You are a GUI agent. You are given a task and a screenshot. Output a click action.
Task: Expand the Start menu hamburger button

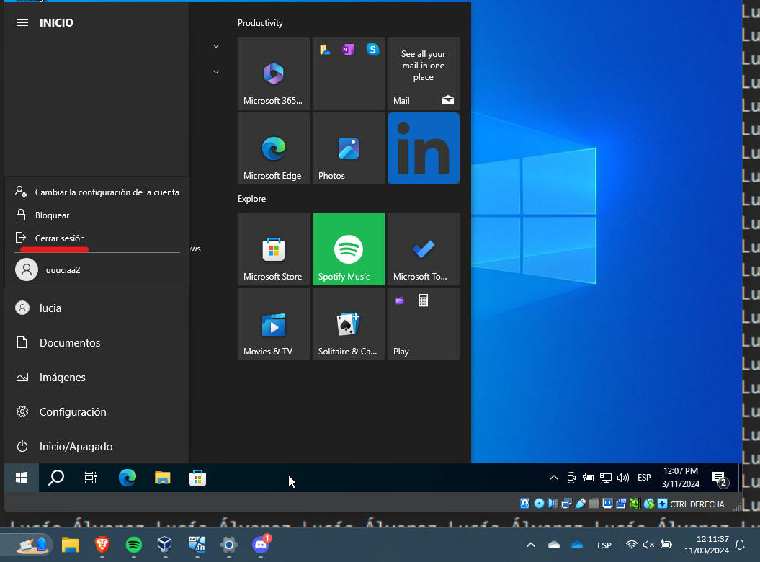(22, 22)
